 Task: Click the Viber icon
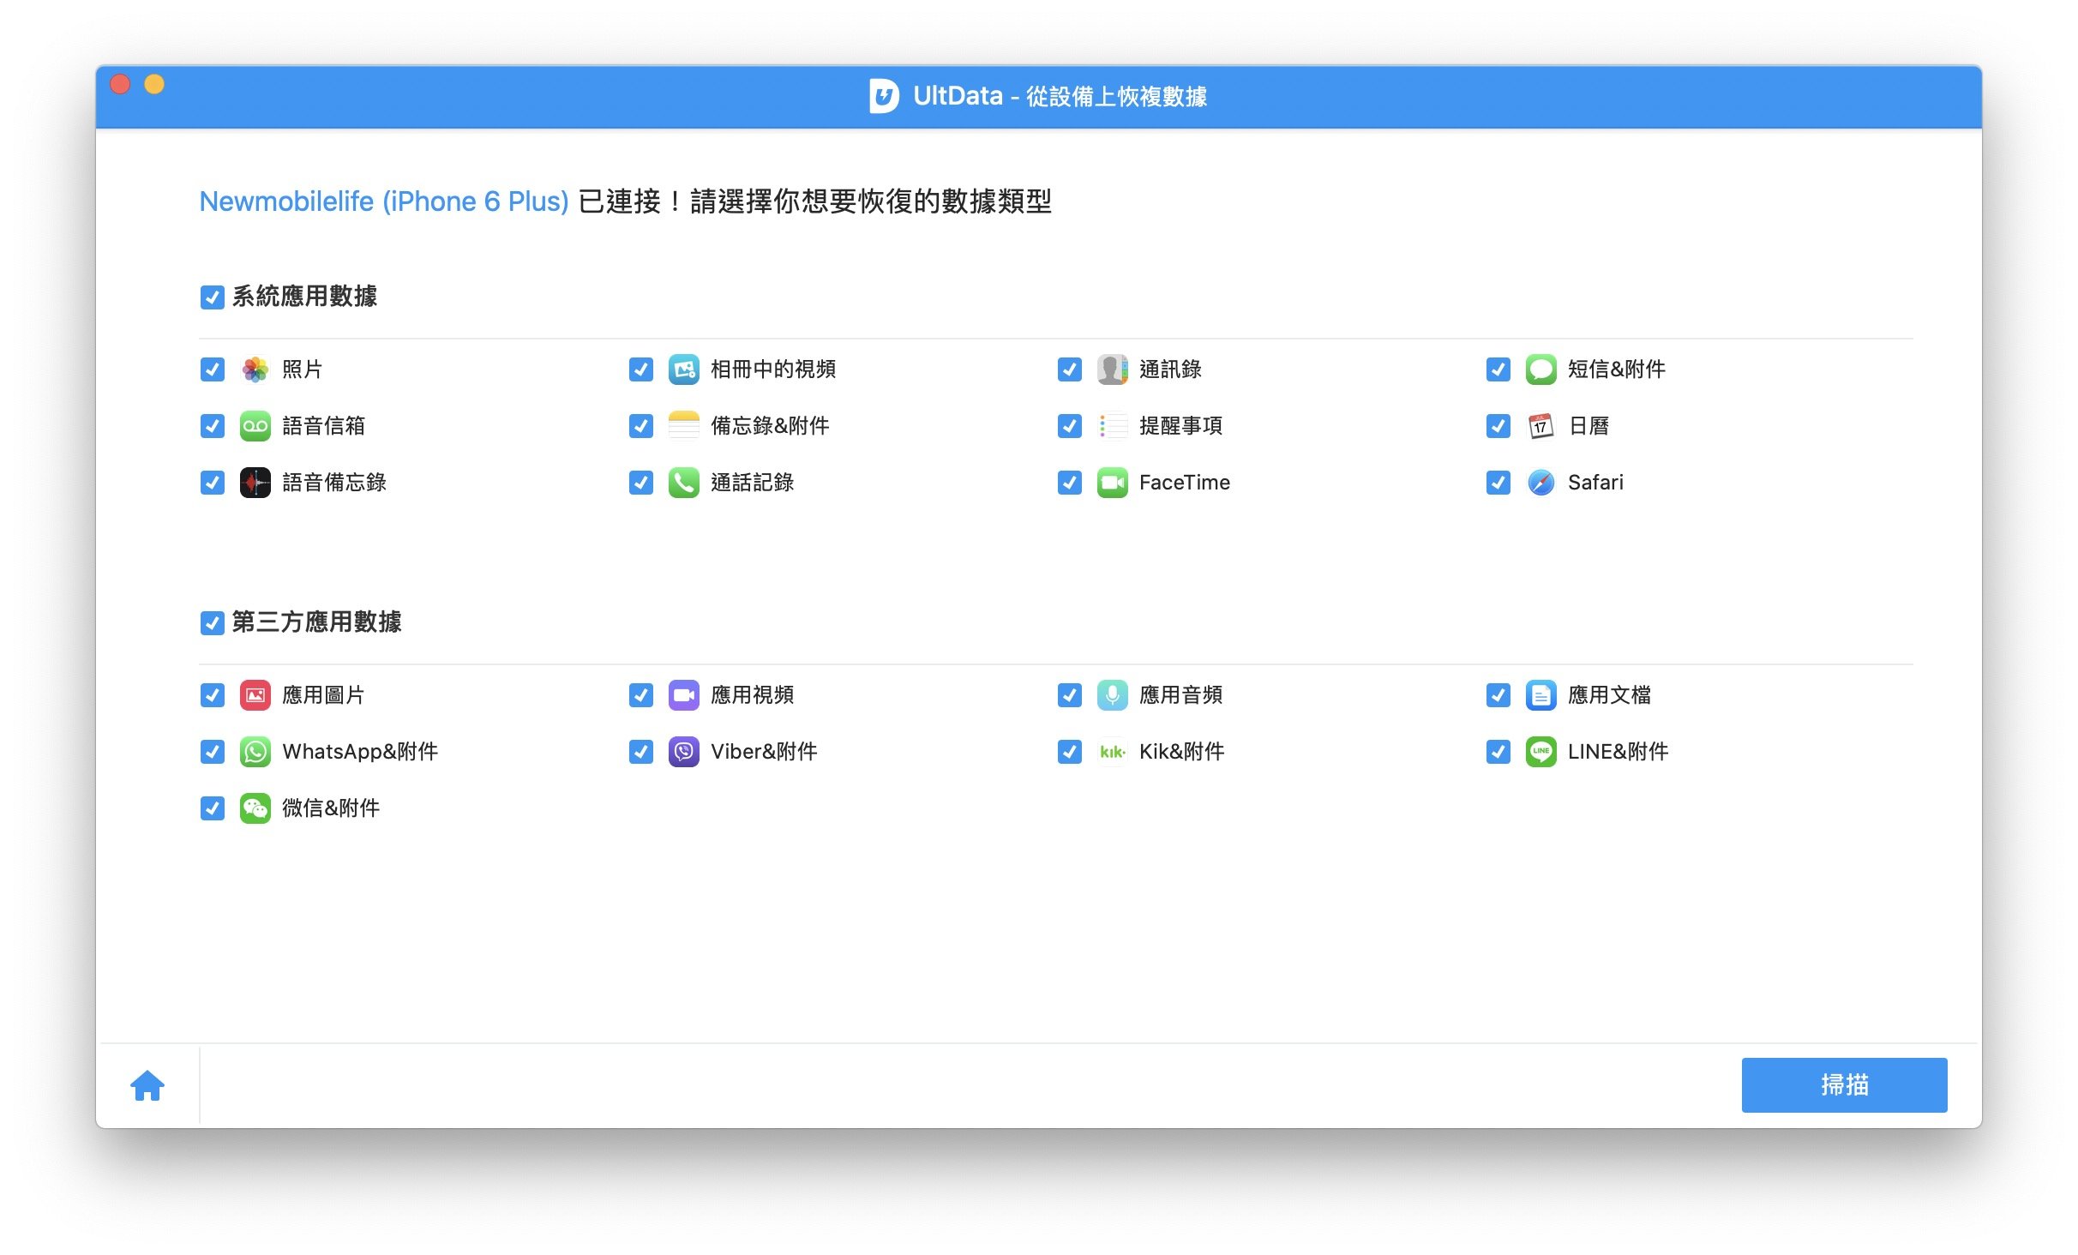pyautogui.click(x=683, y=752)
